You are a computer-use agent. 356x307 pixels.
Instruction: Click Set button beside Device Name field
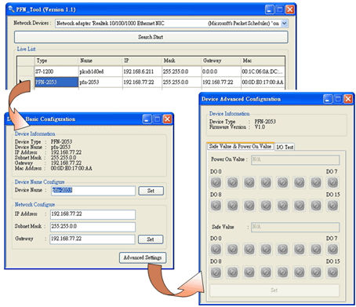click(151, 191)
